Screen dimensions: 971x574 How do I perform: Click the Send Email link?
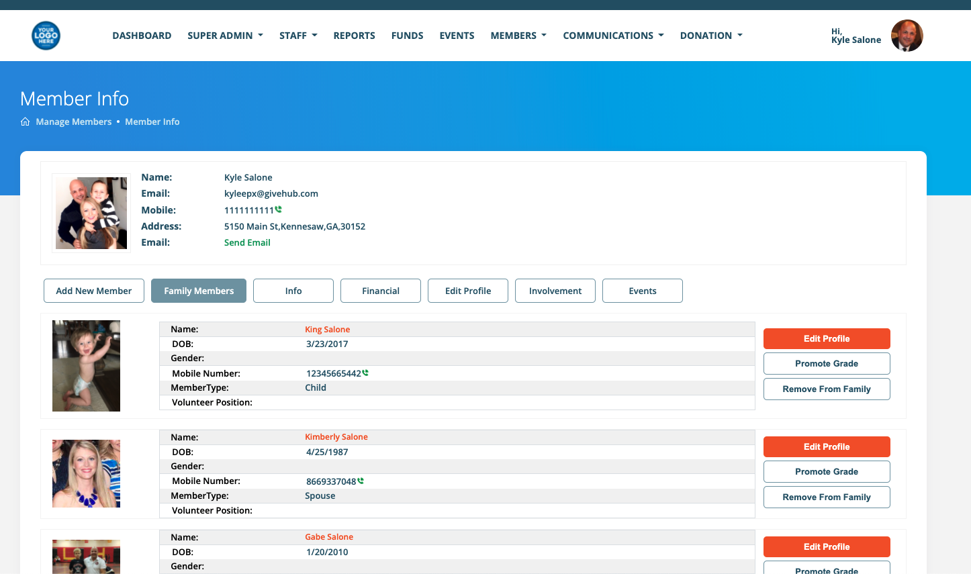click(247, 242)
